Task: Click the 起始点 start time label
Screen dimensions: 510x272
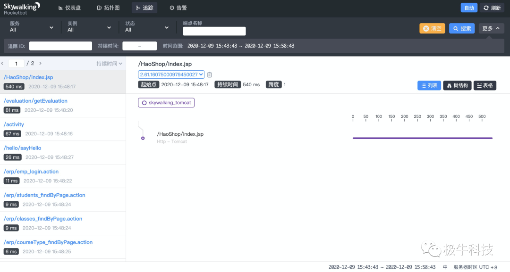Action: click(x=149, y=84)
